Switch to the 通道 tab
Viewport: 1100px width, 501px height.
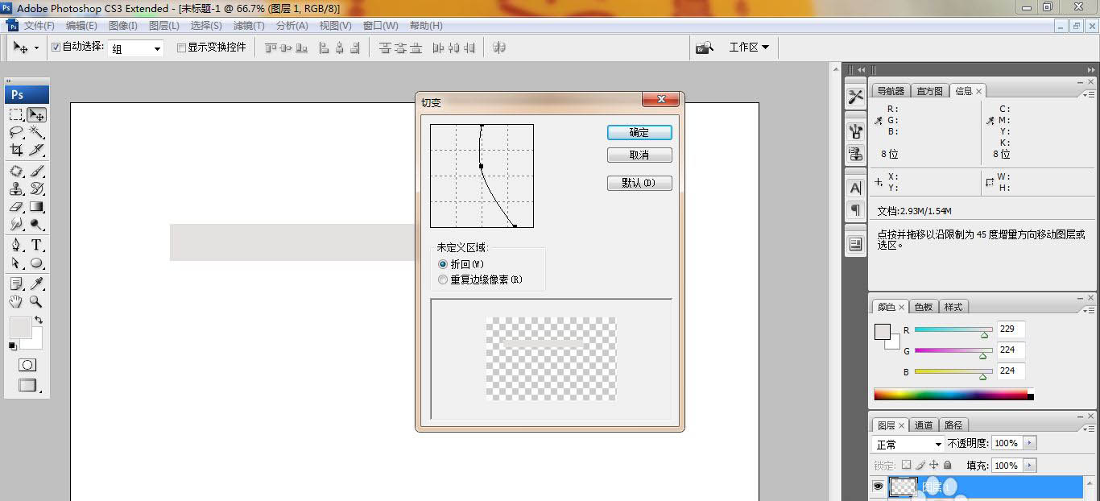[x=924, y=425]
